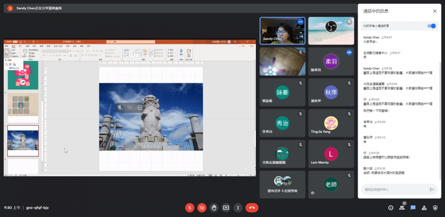Click remove icon on shared-screen overlay
The width and height of the screenshot is (445, 217).
point(140,107)
